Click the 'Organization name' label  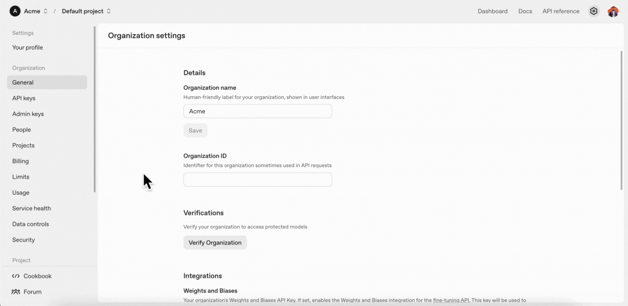[210, 88]
